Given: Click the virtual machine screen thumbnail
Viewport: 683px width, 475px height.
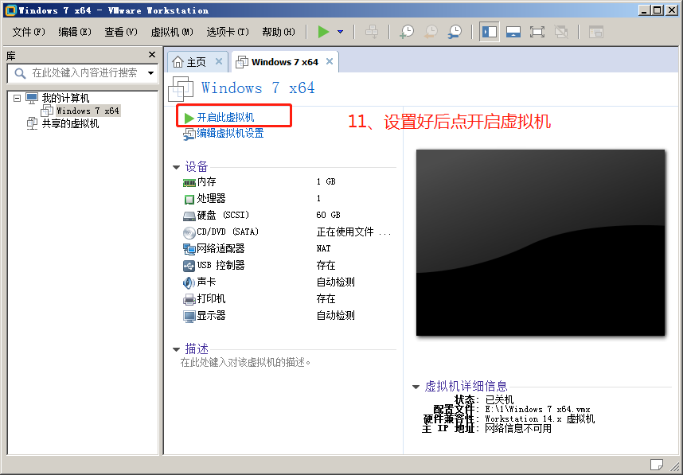Looking at the screenshot, I should click(x=541, y=243).
